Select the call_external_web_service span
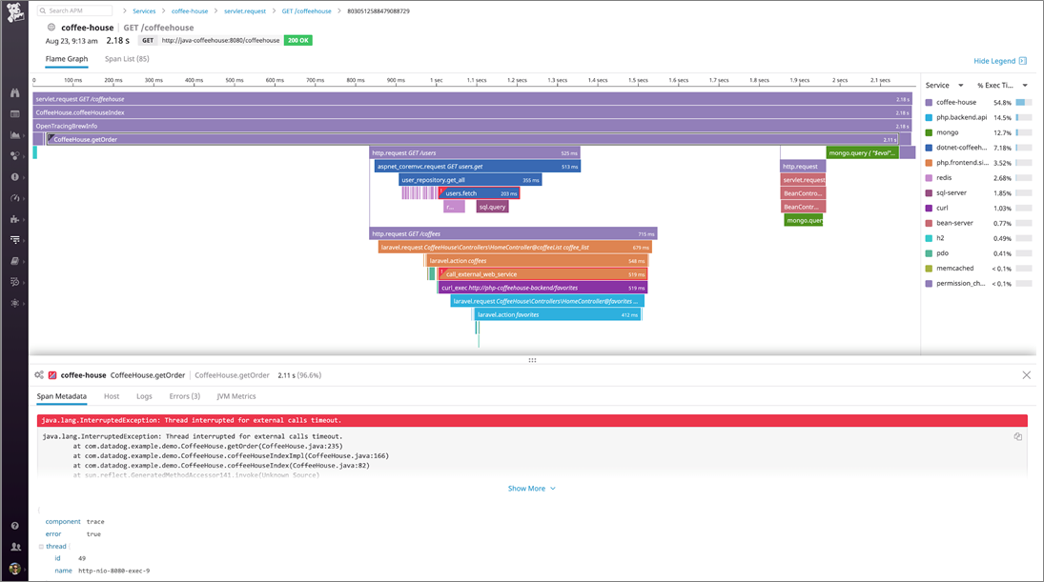Screen dimensions: 1044x582 (542, 274)
